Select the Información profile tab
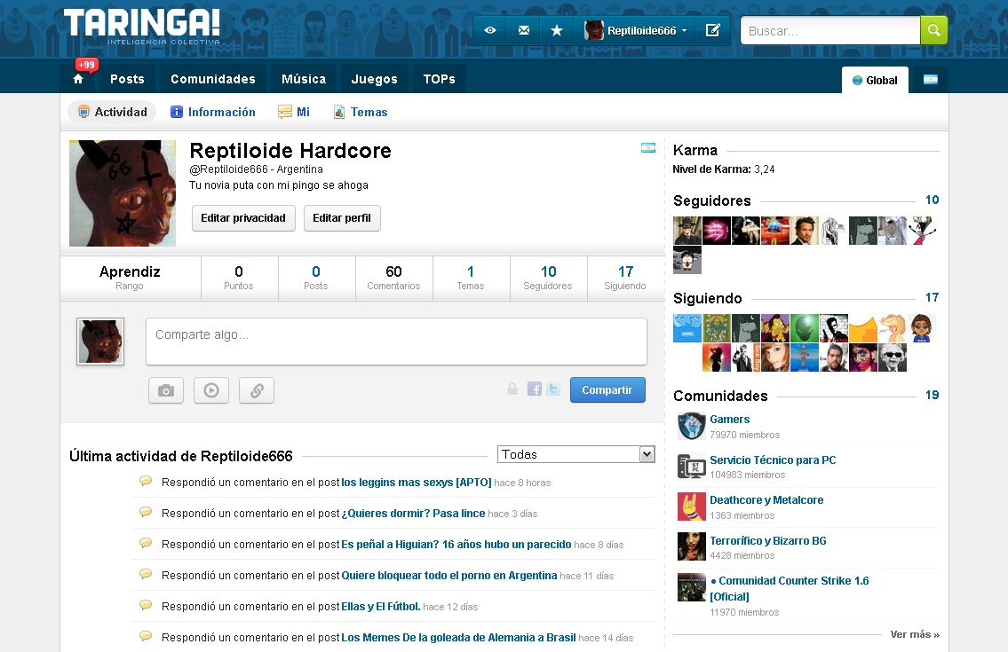 coord(213,112)
